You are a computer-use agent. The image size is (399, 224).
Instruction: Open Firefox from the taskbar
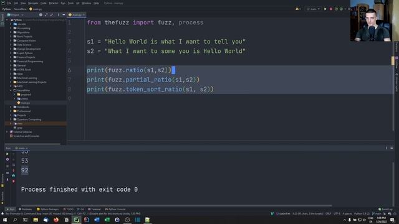click(x=56, y=220)
